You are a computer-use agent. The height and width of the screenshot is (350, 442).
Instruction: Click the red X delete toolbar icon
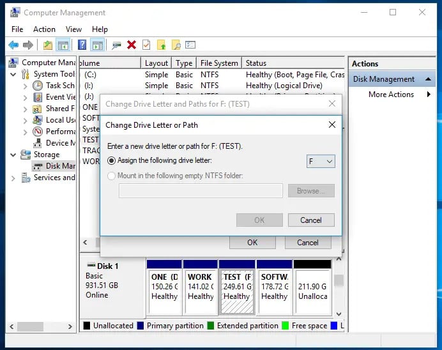[x=132, y=45]
